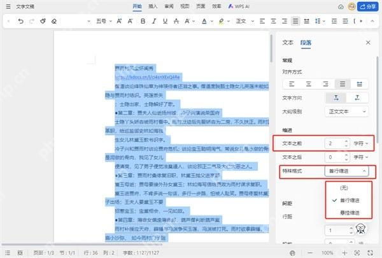Choose center alignment in the paragraph panel

[x=308, y=84]
